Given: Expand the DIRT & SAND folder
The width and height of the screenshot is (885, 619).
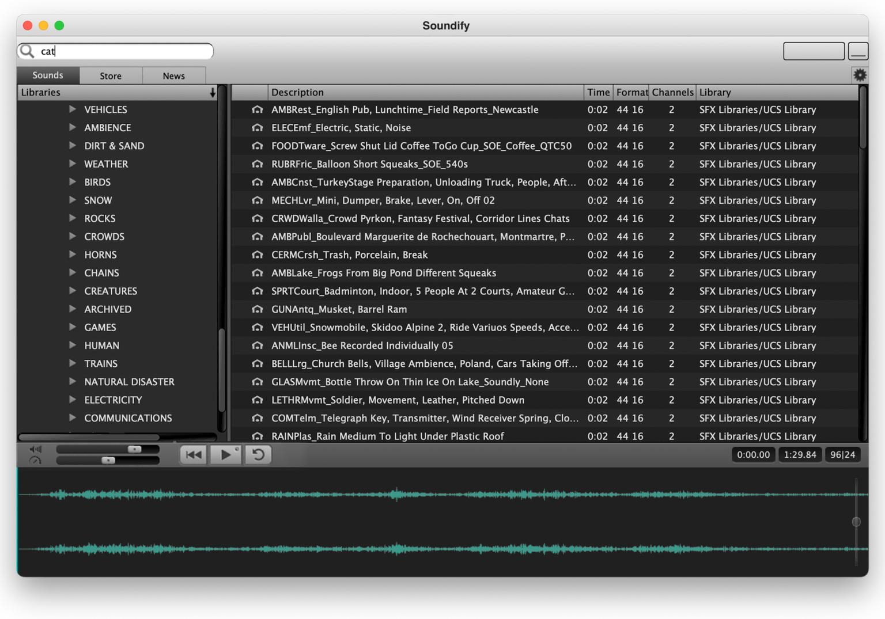Looking at the screenshot, I should pos(73,145).
